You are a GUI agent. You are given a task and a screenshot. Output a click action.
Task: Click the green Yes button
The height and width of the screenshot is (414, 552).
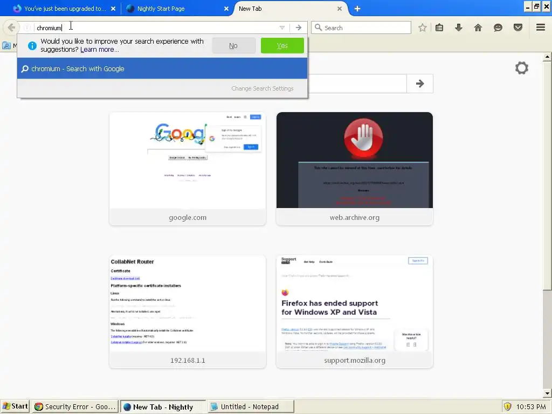click(282, 45)
